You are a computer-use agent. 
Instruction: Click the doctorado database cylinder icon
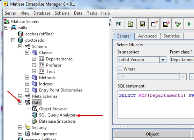(x=21, y=40)
